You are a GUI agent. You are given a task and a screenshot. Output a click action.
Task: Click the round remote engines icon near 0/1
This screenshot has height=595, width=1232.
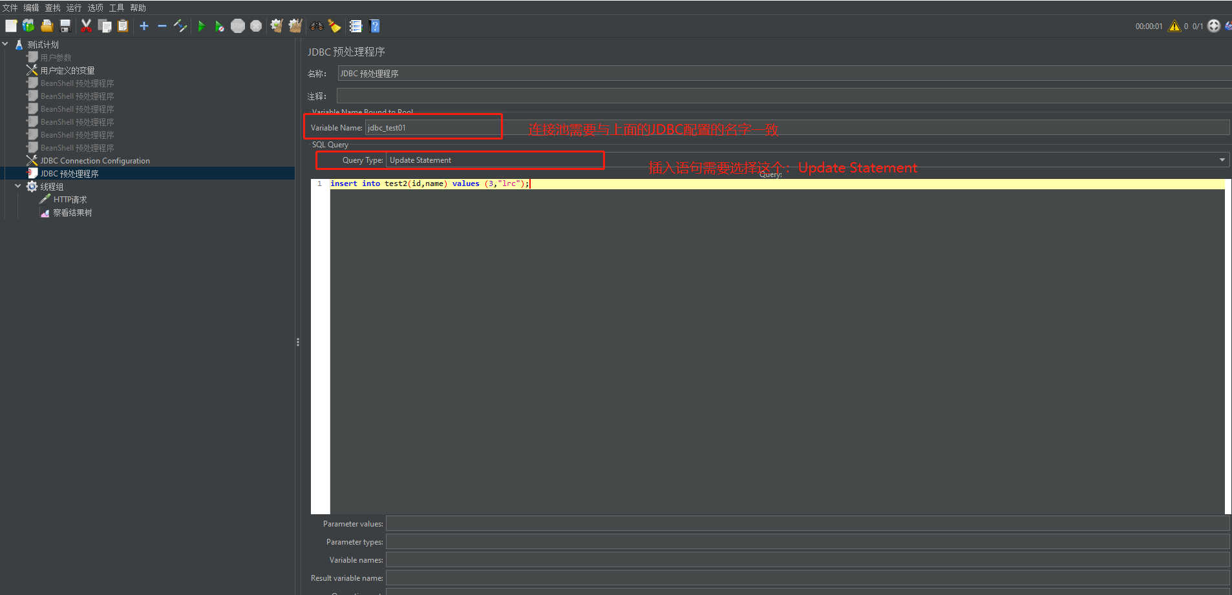point(1214,26)
